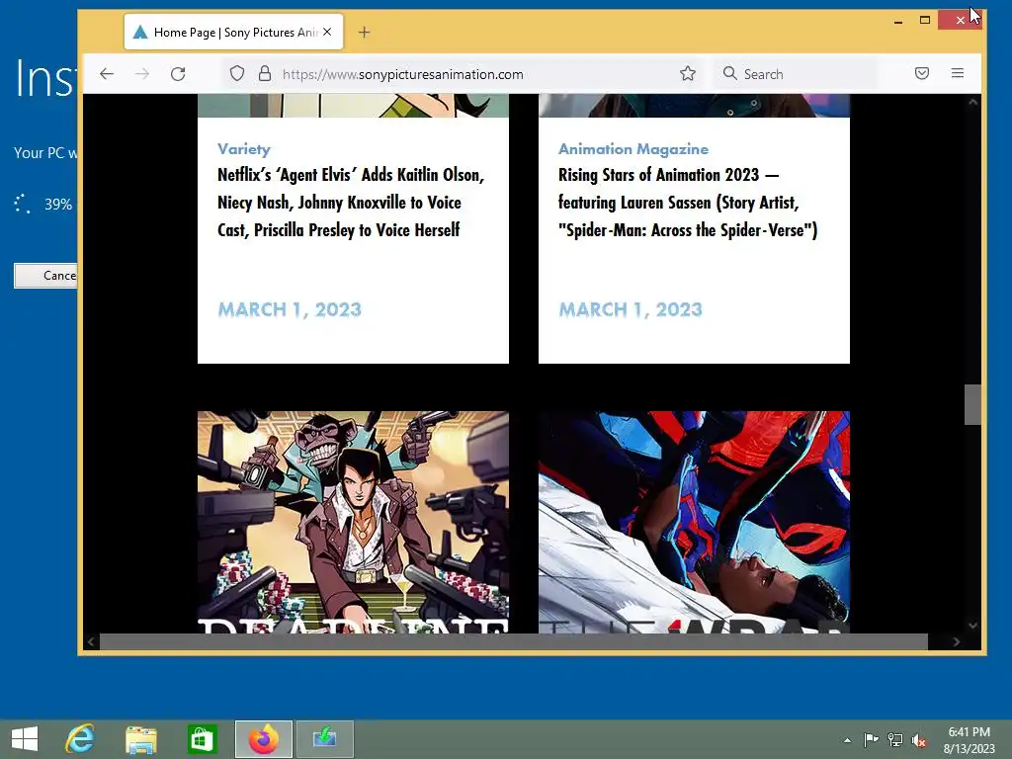Maximize the Firefox window
The height and width of the screenshot is (759, 1012).
click(925, 21)
